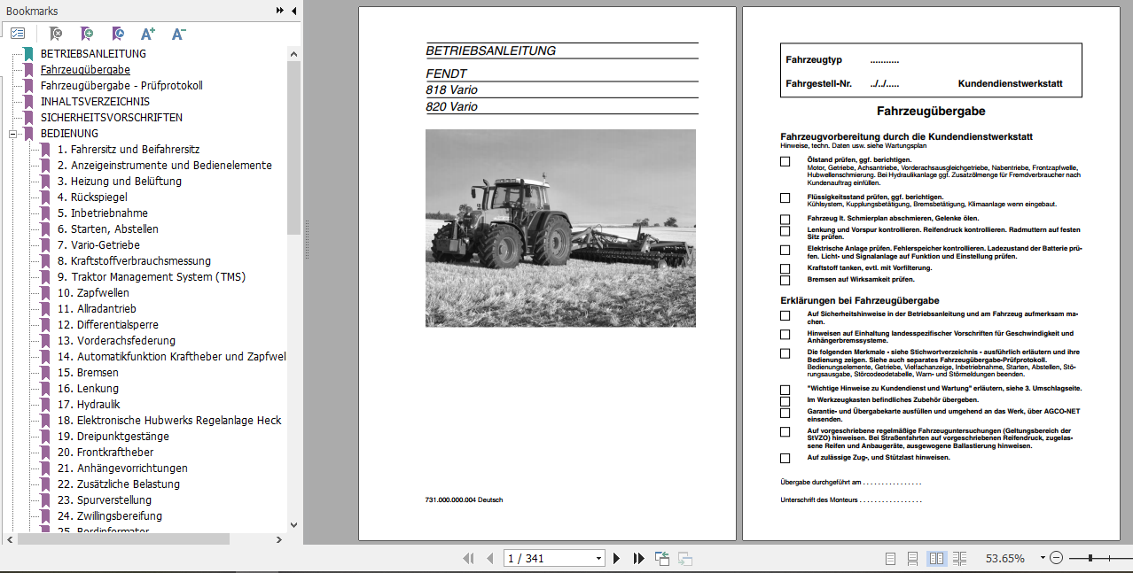
Task: Jump to '17. Hydraulik' bookmark
Action: tap(89, 404)
